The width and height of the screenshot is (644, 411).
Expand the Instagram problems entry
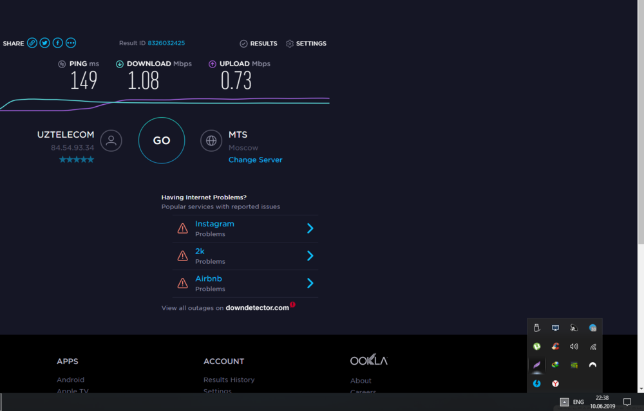[310, 228]
